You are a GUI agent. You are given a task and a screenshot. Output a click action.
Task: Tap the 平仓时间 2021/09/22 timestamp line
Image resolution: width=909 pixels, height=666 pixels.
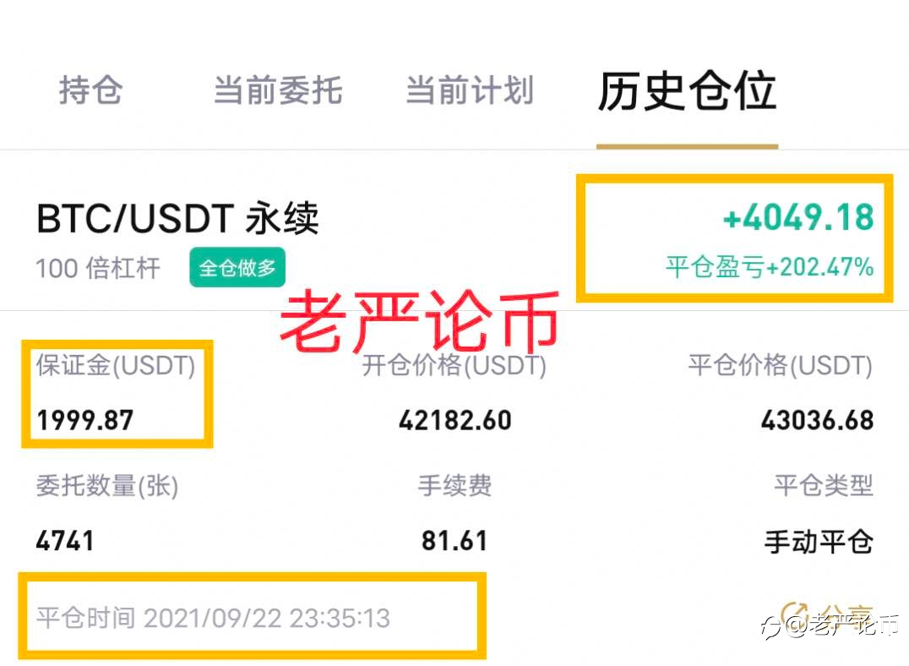[x=213, y=619]
